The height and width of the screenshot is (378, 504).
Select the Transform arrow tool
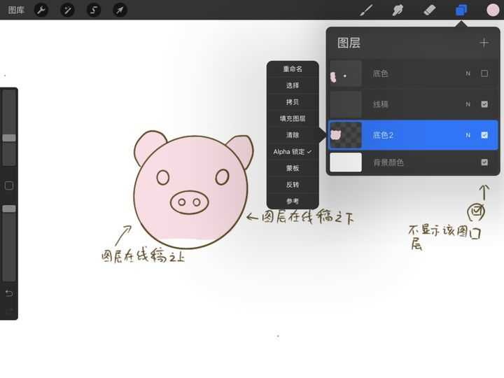point(120,10)
